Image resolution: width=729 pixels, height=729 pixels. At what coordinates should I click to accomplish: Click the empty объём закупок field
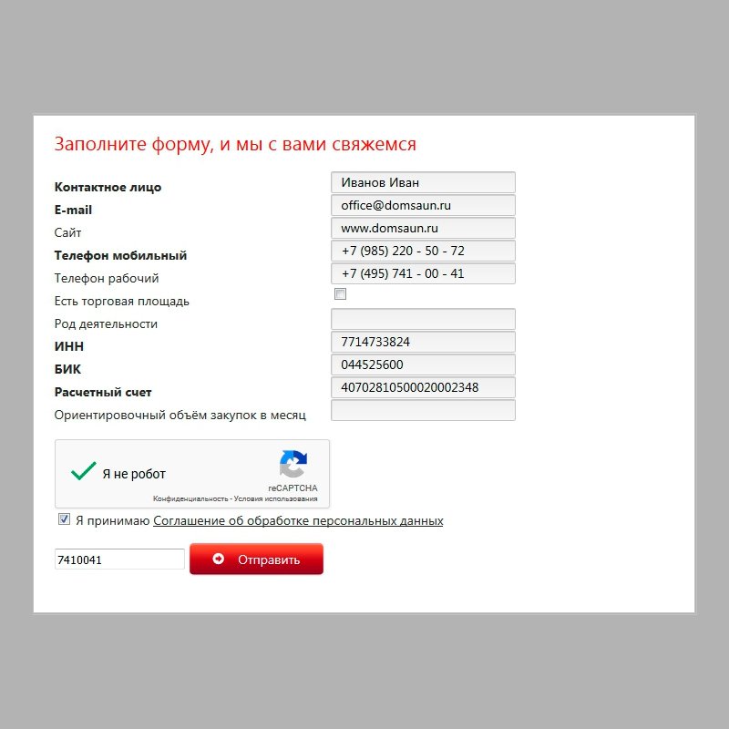(x=423, y=410)
